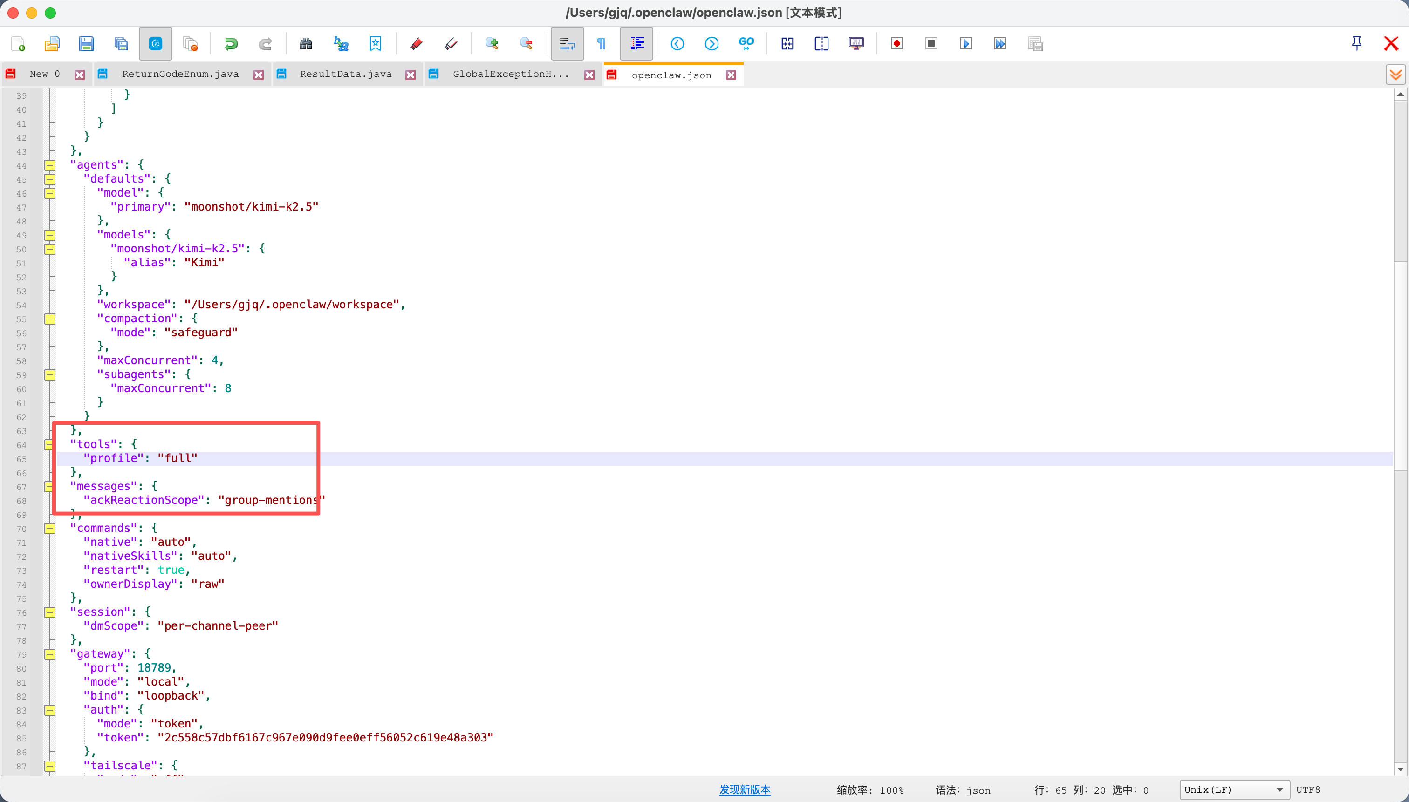Collapse the "gateway" block fold marker
Screen dimensions: 1409x802
[49, 654]
